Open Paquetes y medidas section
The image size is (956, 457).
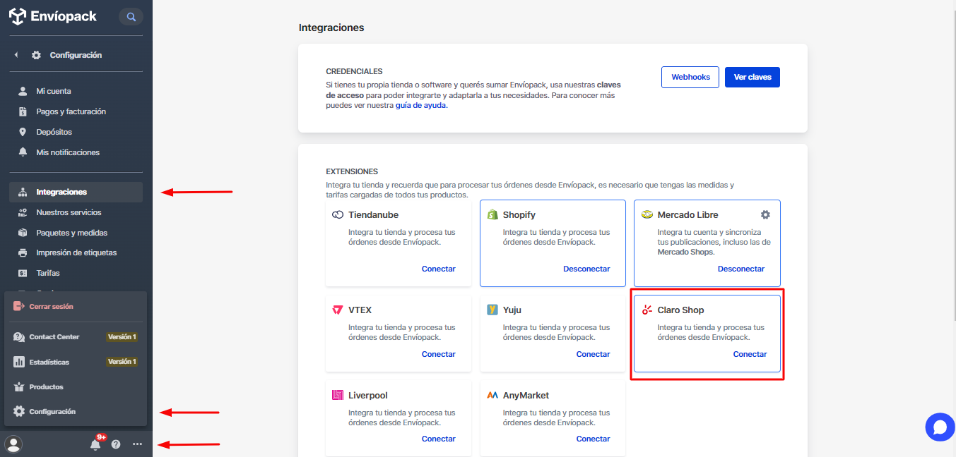point(72,233)
